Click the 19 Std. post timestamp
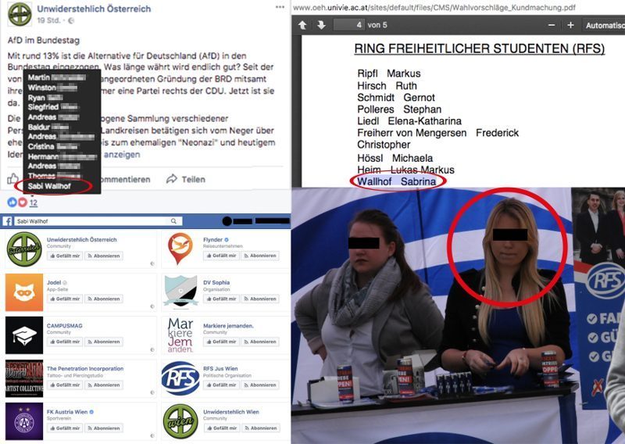This screenshot has width=625, height=444. [48, 20]
